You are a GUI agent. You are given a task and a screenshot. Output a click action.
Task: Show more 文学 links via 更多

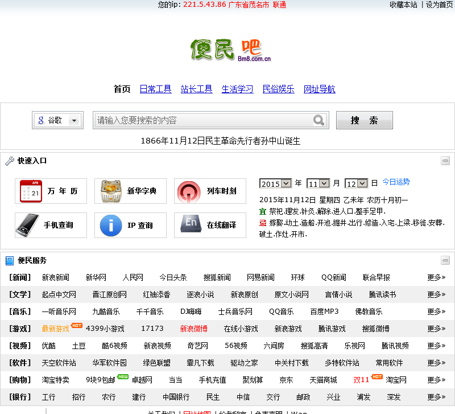click(x=436, y=294)
